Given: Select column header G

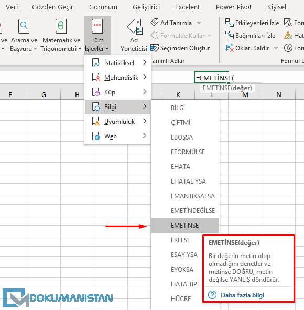Looking at the screenshot, I should [x=44, y=95].
